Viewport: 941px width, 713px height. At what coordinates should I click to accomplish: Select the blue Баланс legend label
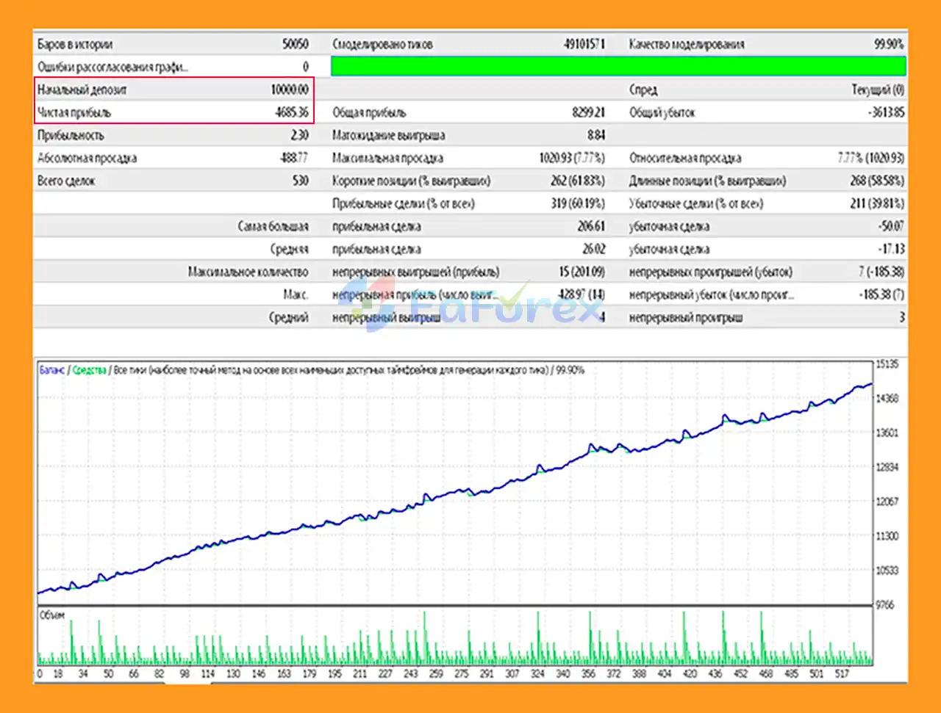click(x=51, y=370)
